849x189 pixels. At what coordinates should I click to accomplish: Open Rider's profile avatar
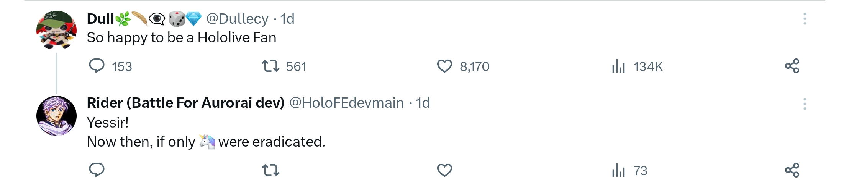click(x=56, y=116)
